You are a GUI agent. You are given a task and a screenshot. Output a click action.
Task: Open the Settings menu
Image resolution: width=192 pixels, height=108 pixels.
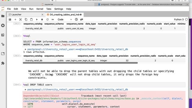tap(59, 9)
